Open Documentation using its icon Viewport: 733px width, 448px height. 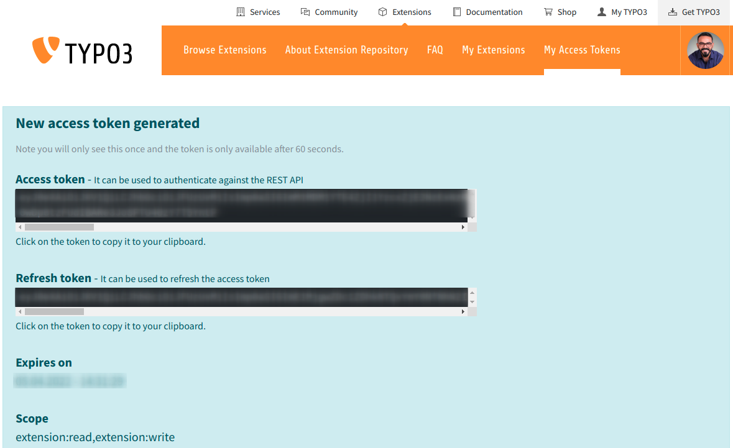(456, 11)
